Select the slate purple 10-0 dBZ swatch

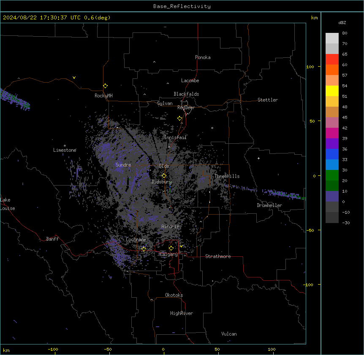coord(332,196)
